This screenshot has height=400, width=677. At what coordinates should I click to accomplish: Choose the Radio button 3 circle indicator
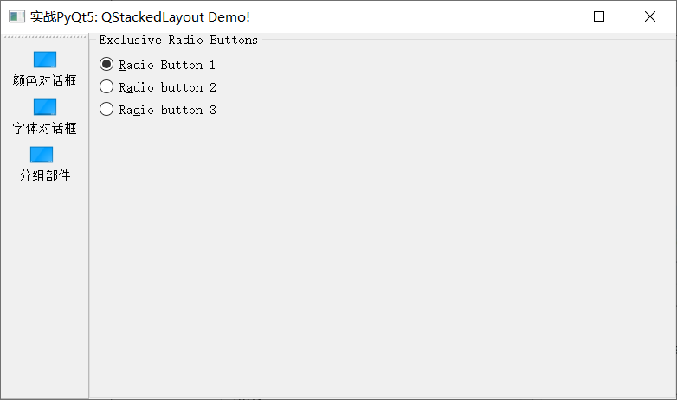[x=106, y=109]
